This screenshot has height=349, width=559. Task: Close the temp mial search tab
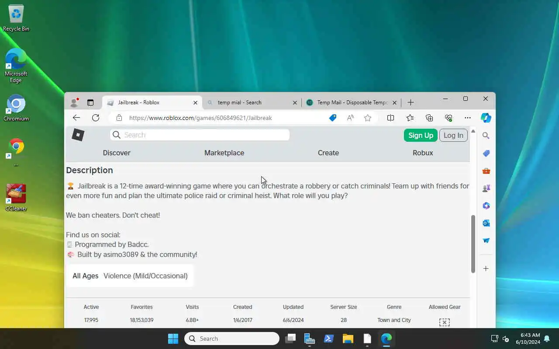[x=295, y=103]
